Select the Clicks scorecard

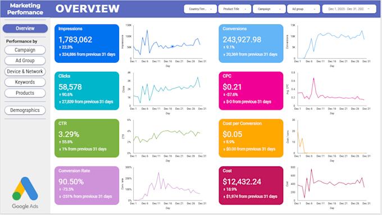tap(87, 91)
